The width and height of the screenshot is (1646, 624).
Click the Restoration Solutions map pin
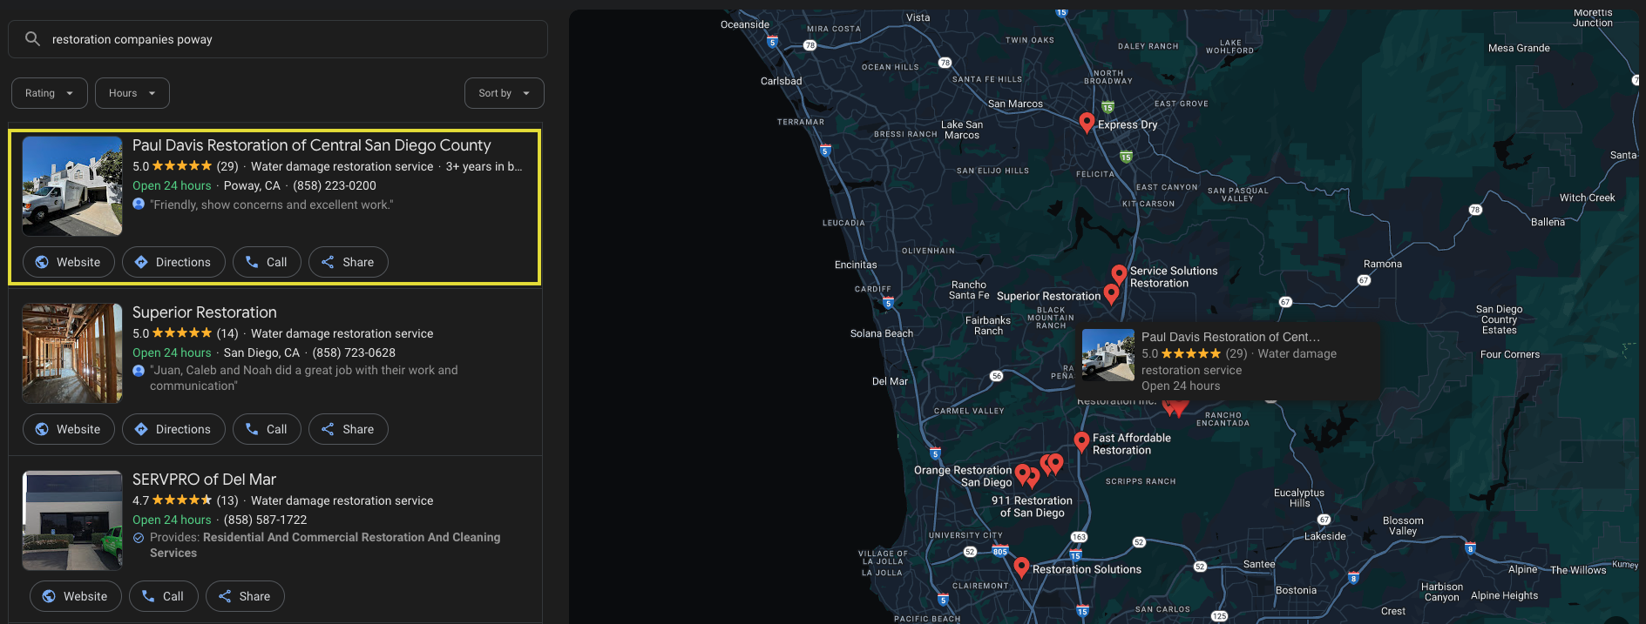tap(1022, 567)
